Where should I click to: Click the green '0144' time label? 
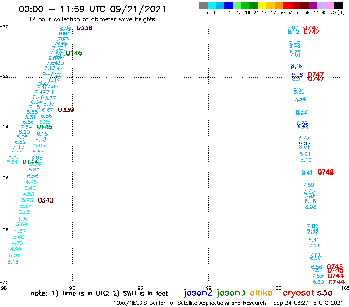pyautogui.click(x=30, y=162)
